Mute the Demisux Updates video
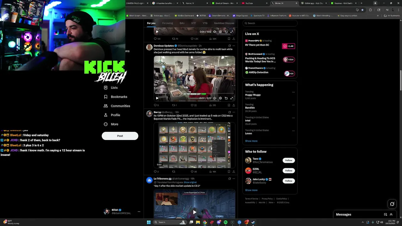Screen dimensions: 402x226 click(215, 98)
